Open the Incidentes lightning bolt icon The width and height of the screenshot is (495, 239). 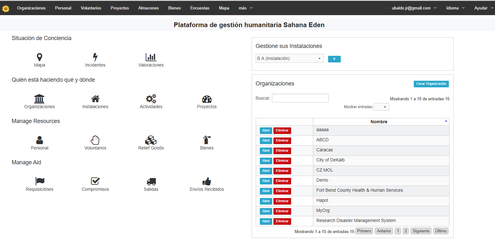tap(95, 57)
